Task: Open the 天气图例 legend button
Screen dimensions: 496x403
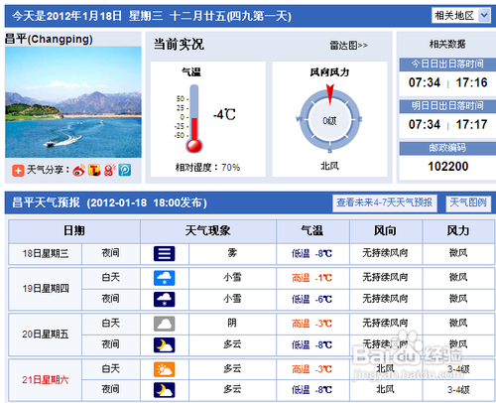Action: point(468,202)
